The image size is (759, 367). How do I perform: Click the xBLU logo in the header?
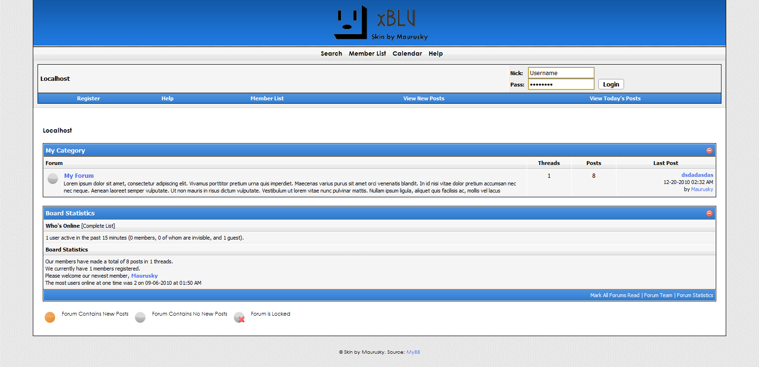click(x=381, y=23)
